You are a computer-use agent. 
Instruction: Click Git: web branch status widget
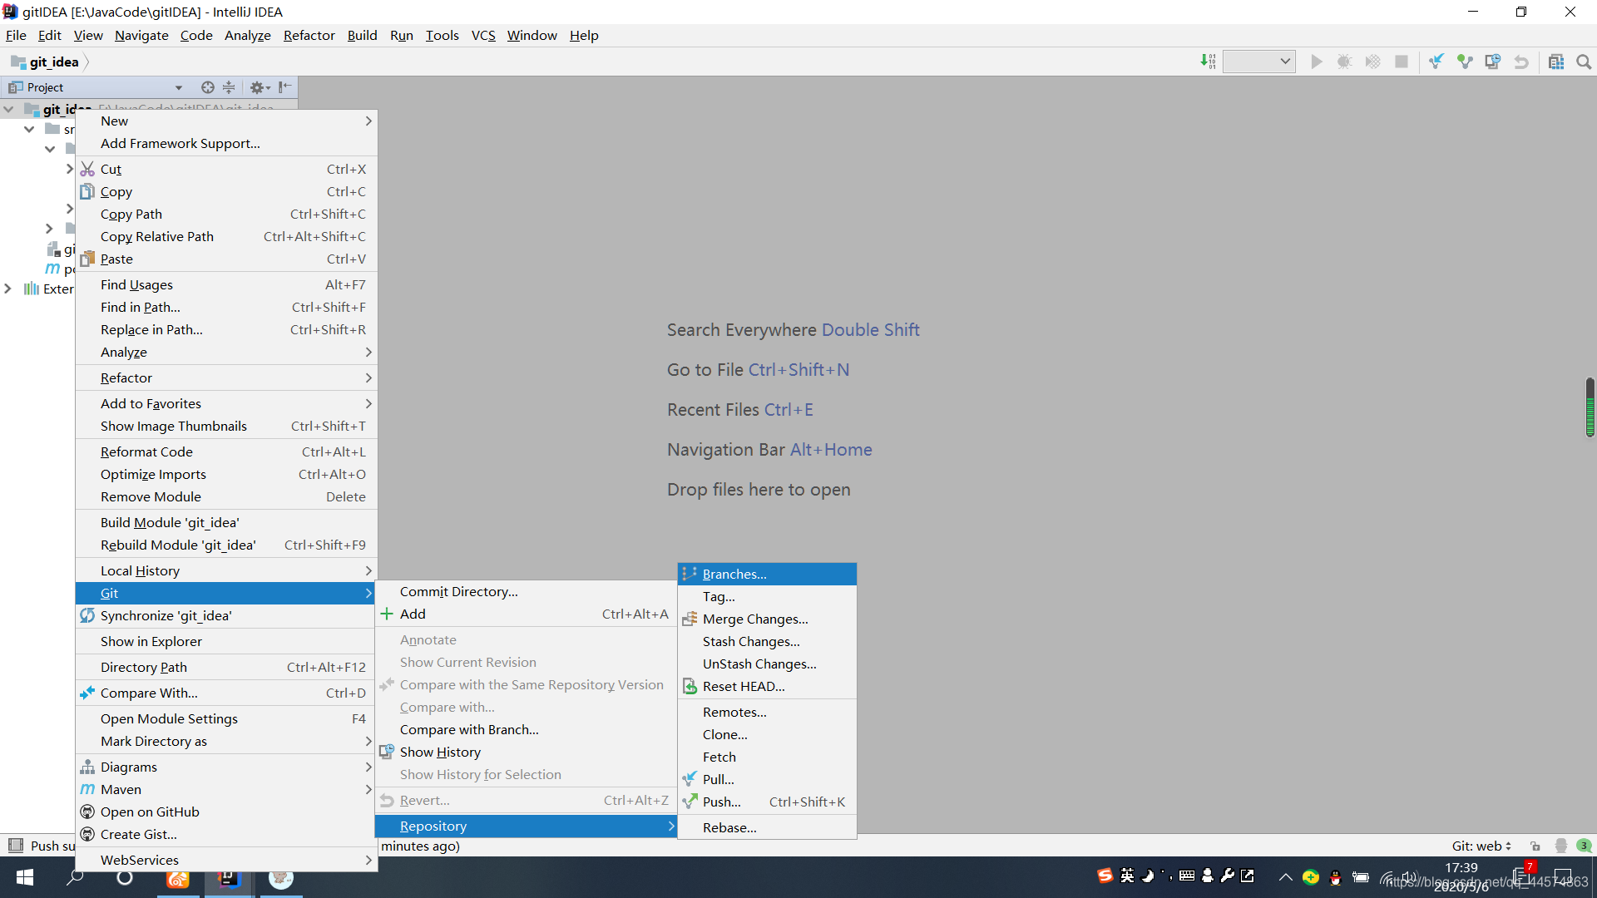[x=1481, y=846]
